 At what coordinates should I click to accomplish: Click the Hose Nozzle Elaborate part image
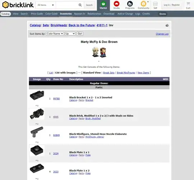pyautogui.click(x=37, y=132)
